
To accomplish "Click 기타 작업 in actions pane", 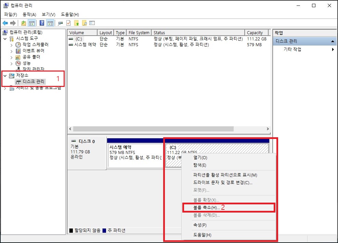I will point(292,49).
